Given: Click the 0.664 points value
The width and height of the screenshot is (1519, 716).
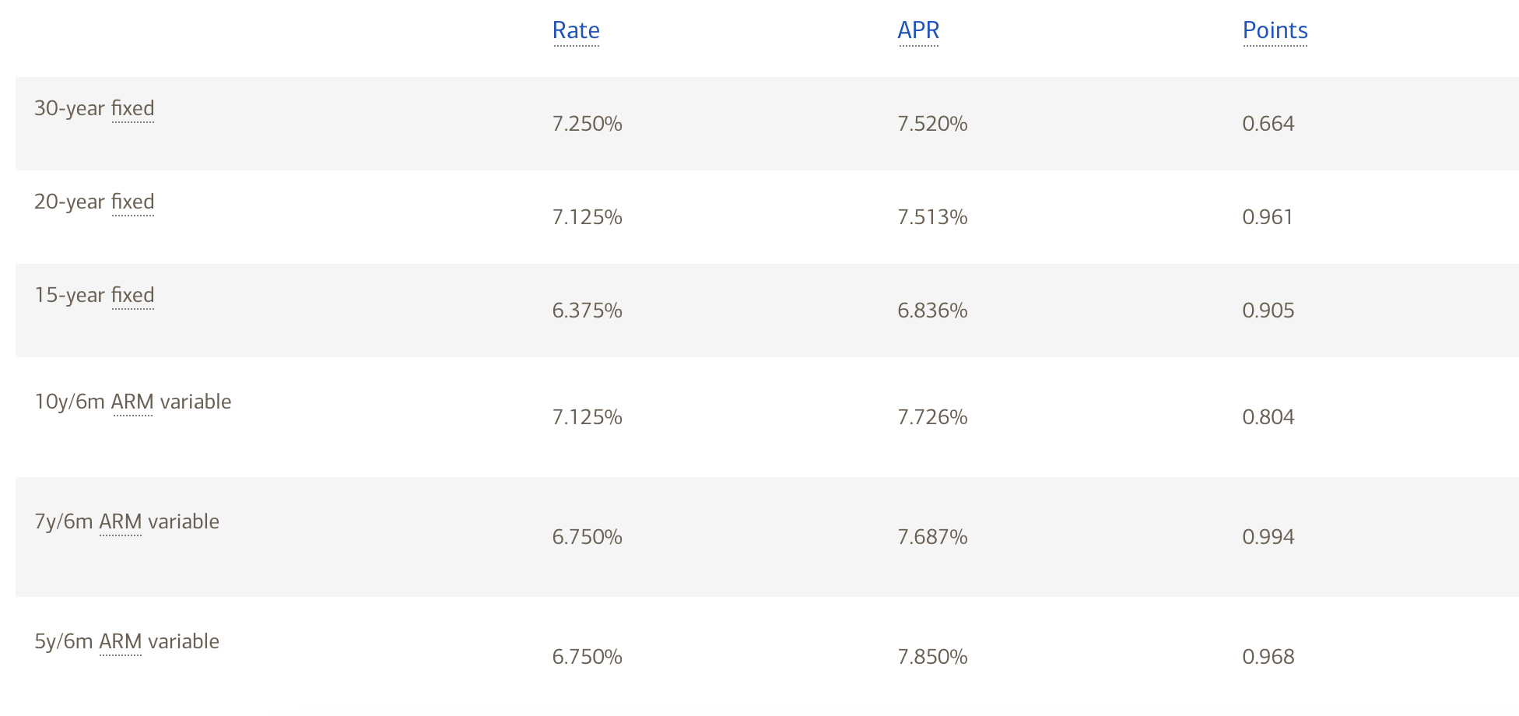Looking at the screenshot, I should pyautogui.click(x=1268, y=124).
